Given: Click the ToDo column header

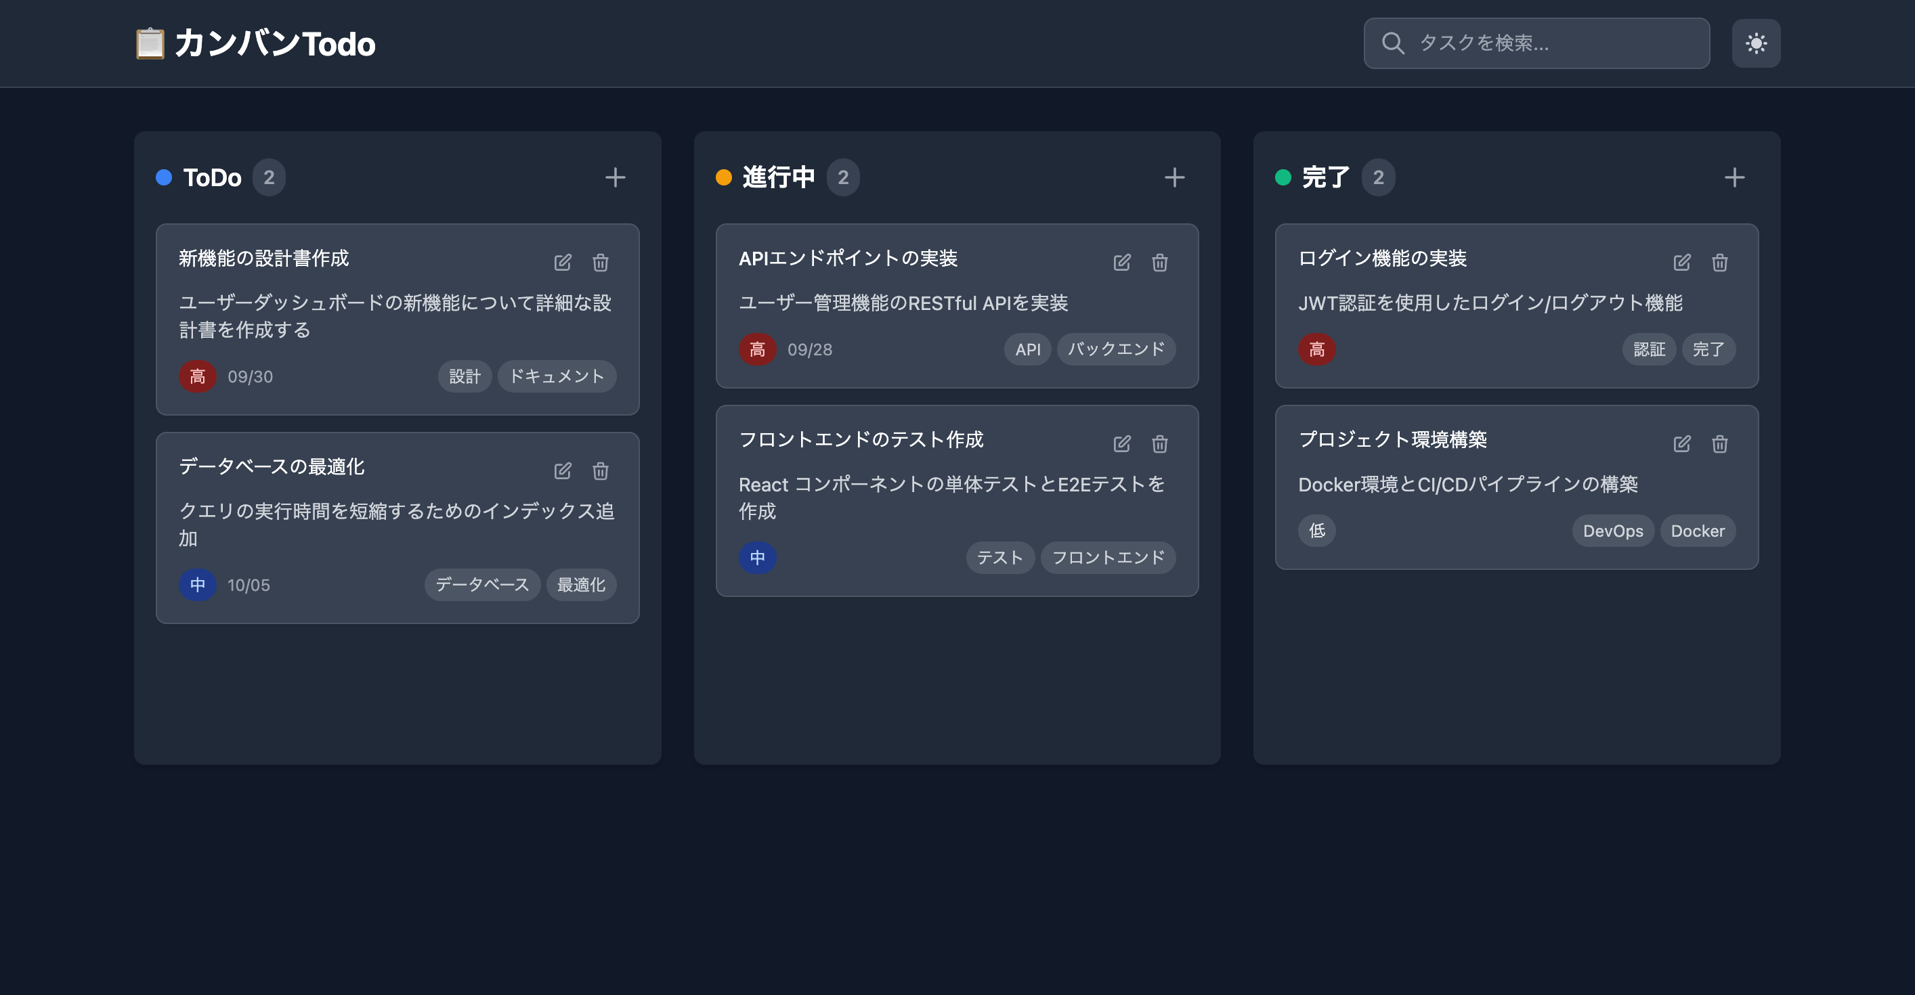Looking at the screenshot, I should coord(213,177).
